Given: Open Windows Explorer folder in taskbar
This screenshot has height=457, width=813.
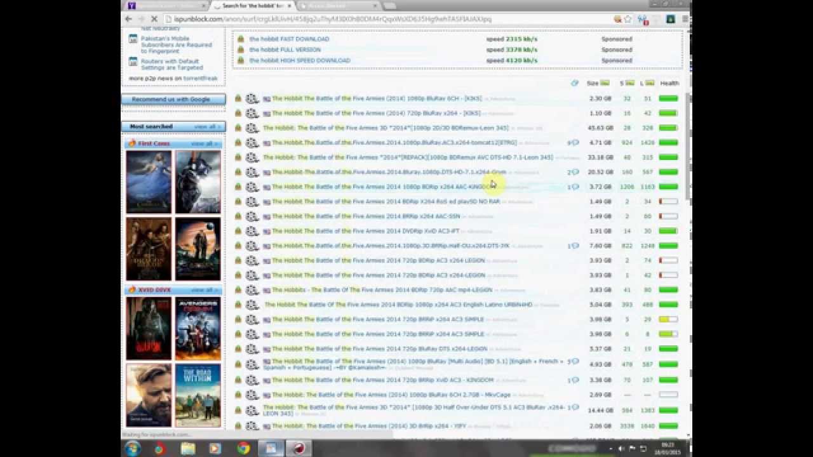Looking at the screenshot, I should pyautogui.click(x=187, y=449).
